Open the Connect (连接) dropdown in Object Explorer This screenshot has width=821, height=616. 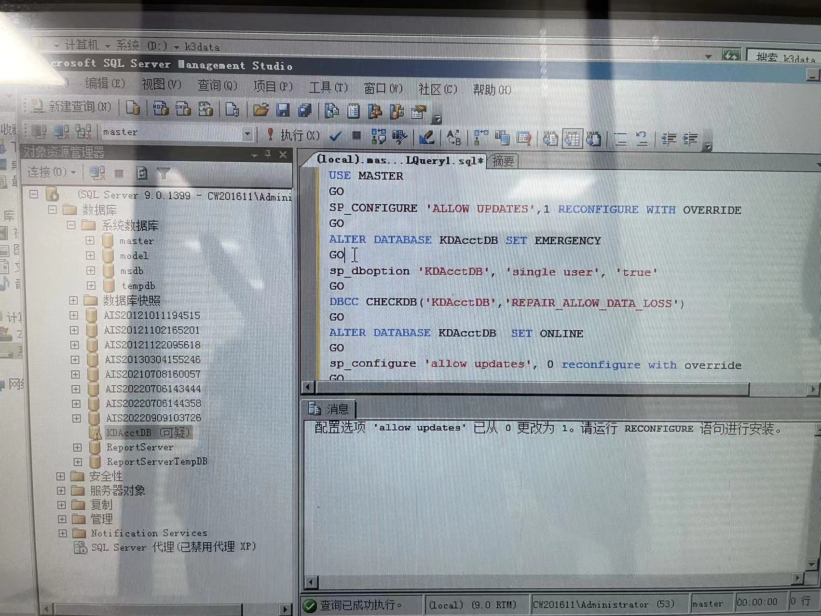coord(51,172)
